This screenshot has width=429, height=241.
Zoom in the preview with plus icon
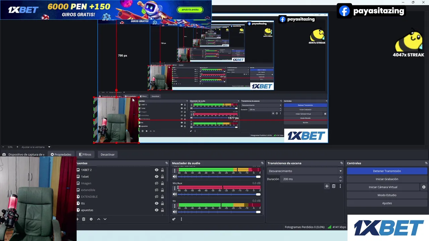(17, 147)
